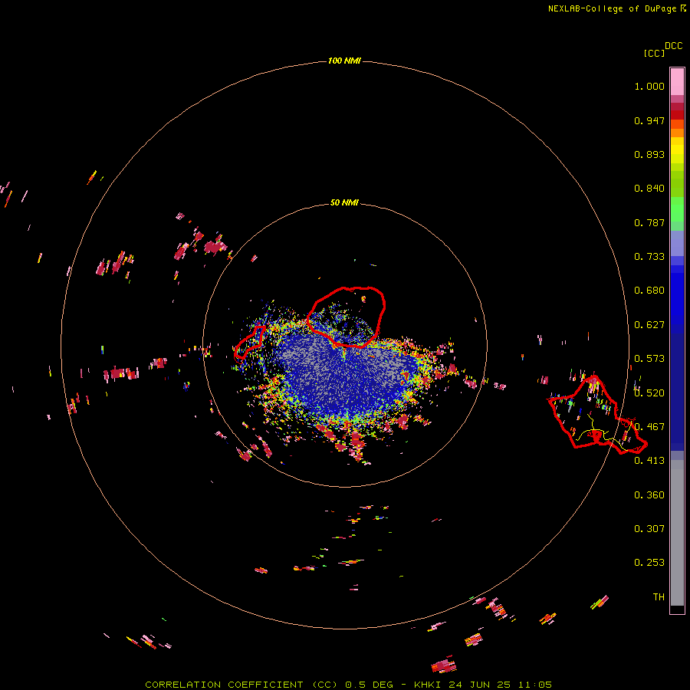Pick the light pink swatch on color bar
Screen dimensions: 690x690
[x=677, y=81]
